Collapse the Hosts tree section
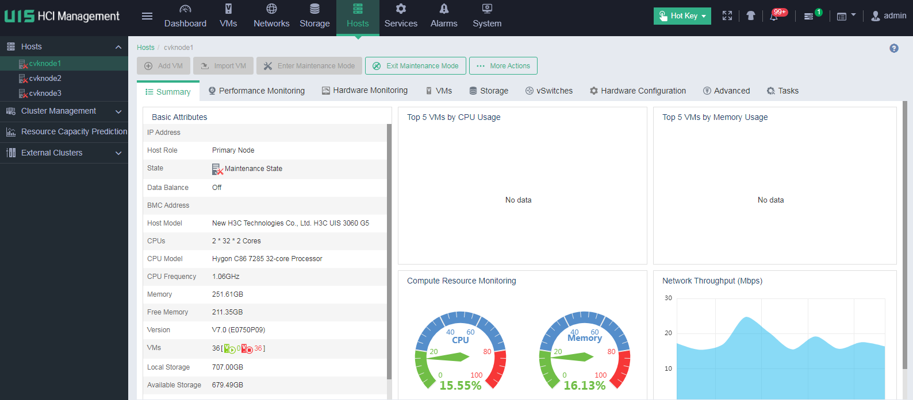This screenshot has width=913, height=400. (x=118, y=47)
